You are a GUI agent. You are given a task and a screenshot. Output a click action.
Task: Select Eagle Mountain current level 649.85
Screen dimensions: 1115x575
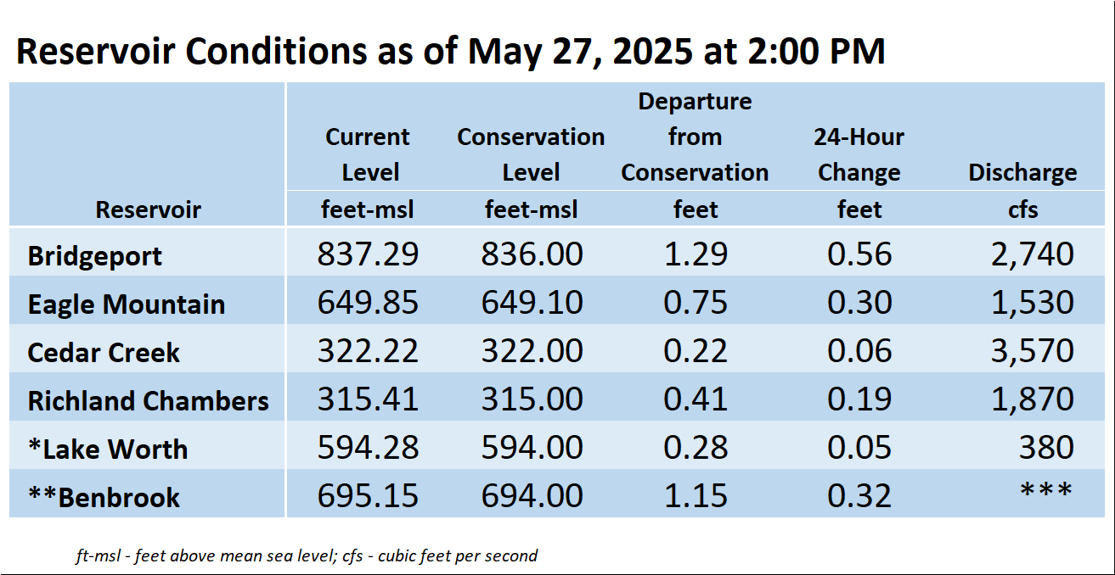point(368,303)
